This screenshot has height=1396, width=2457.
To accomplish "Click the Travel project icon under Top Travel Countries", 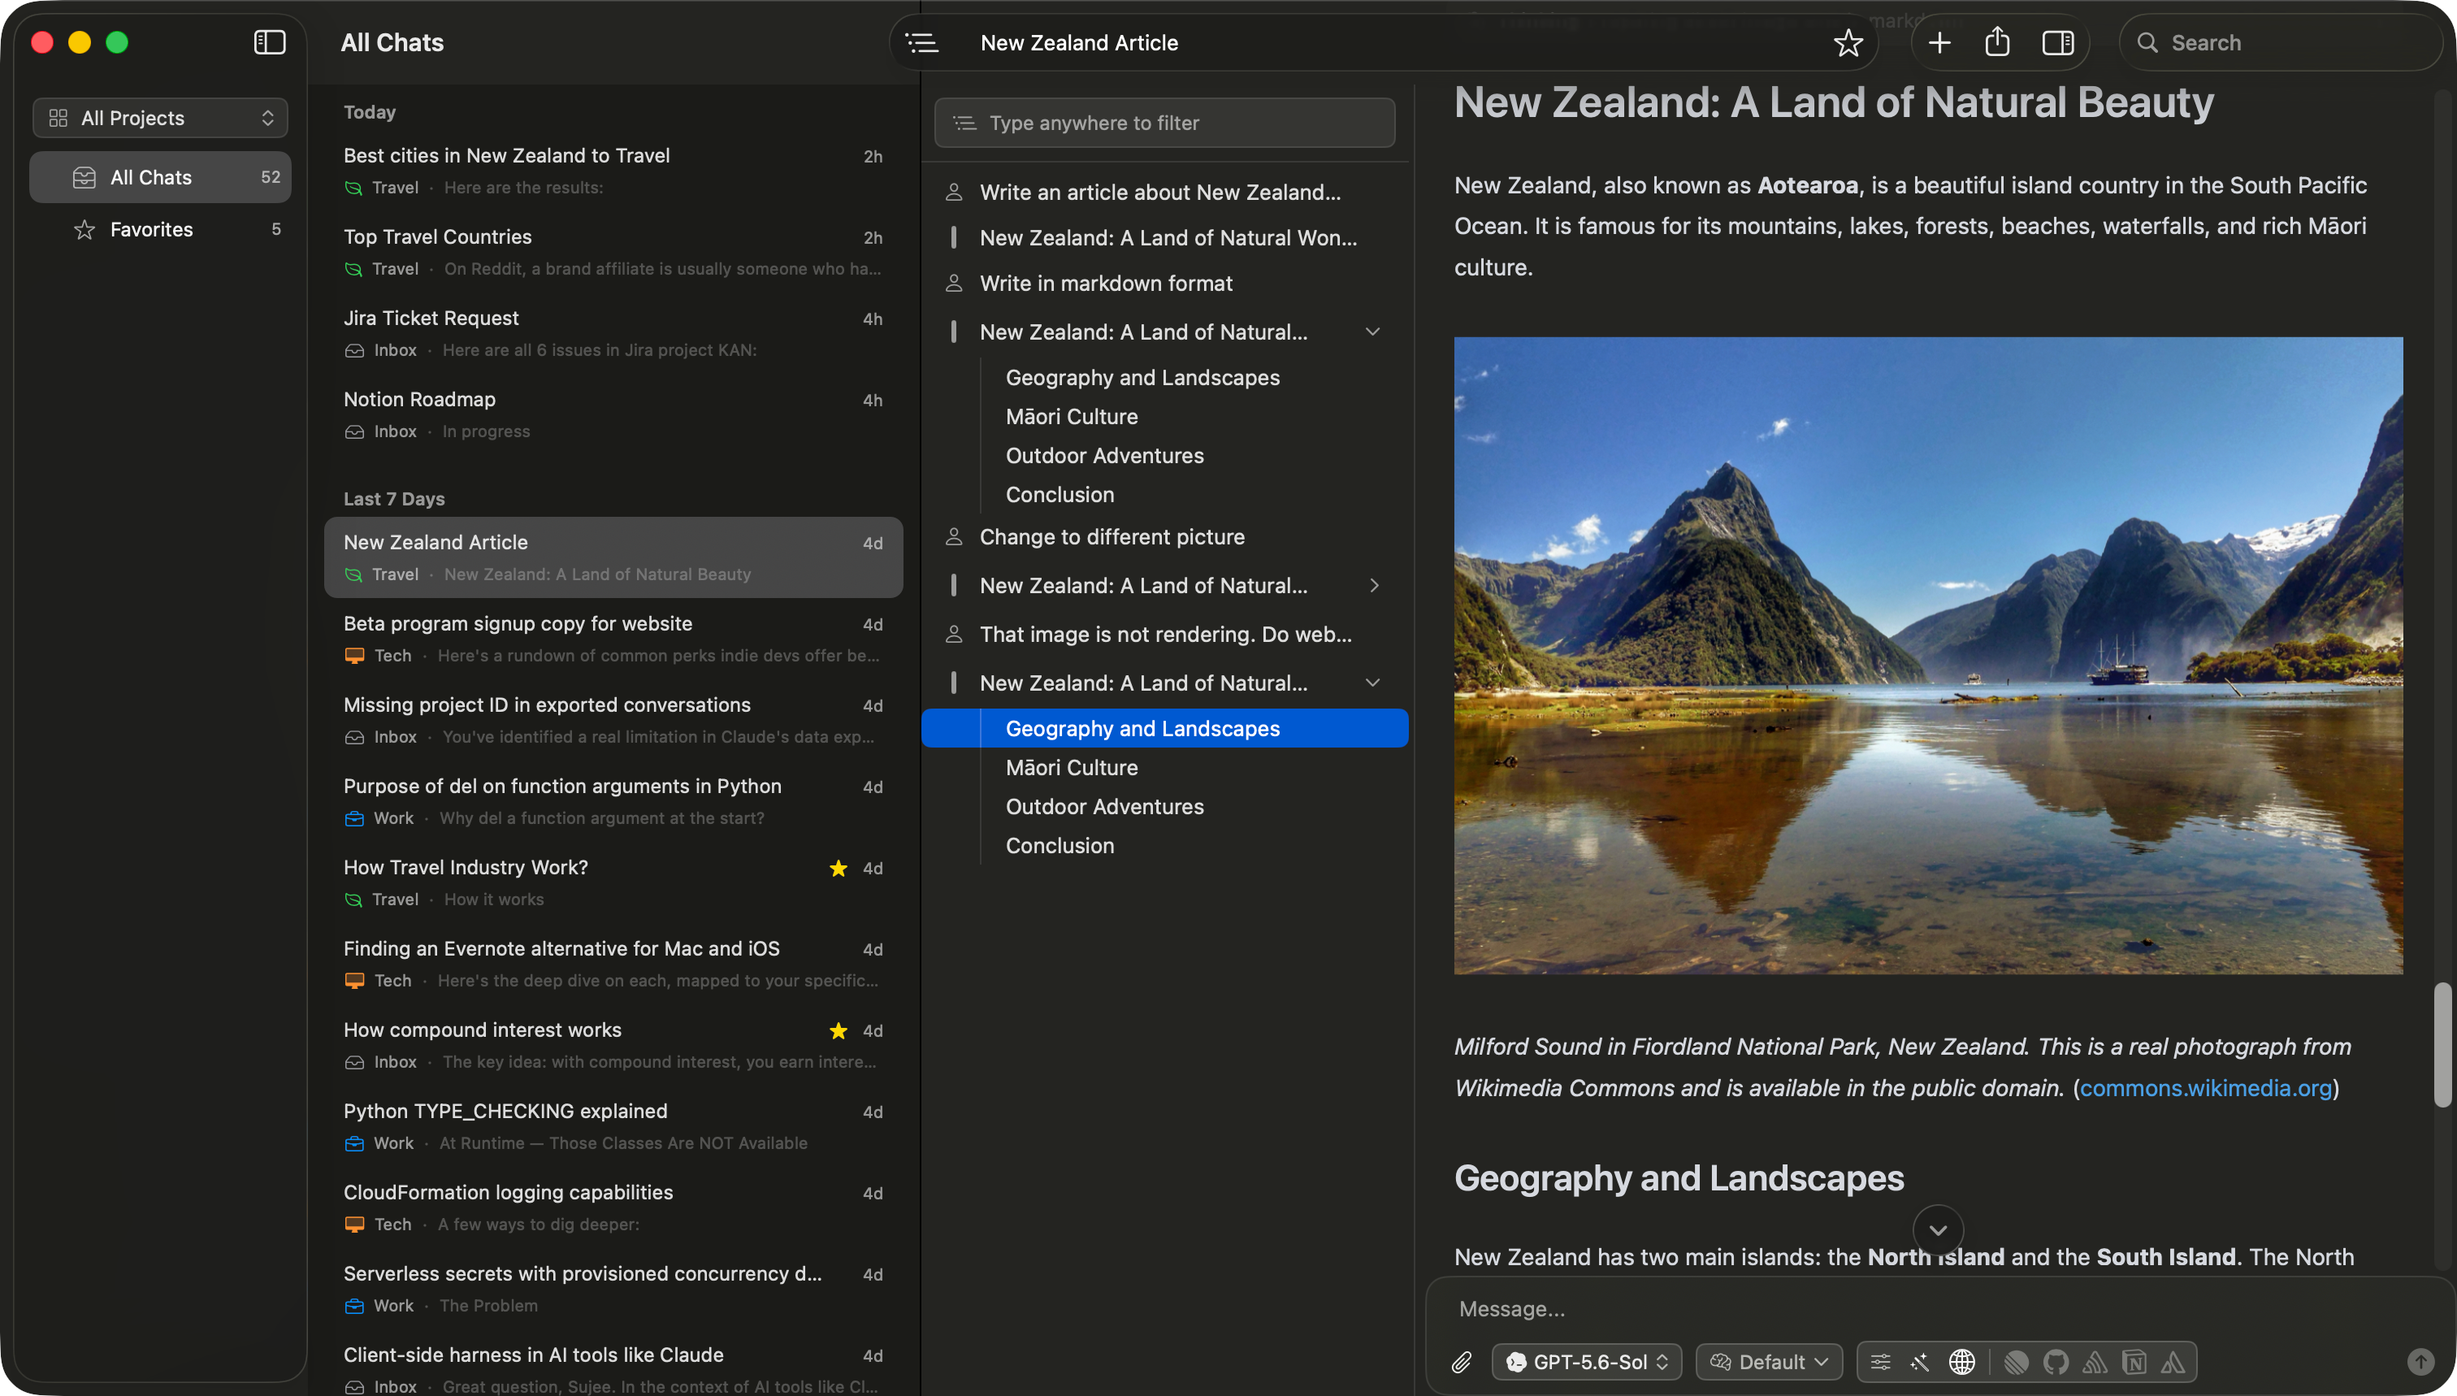I will pyautogui.click(x=353, y=270).
